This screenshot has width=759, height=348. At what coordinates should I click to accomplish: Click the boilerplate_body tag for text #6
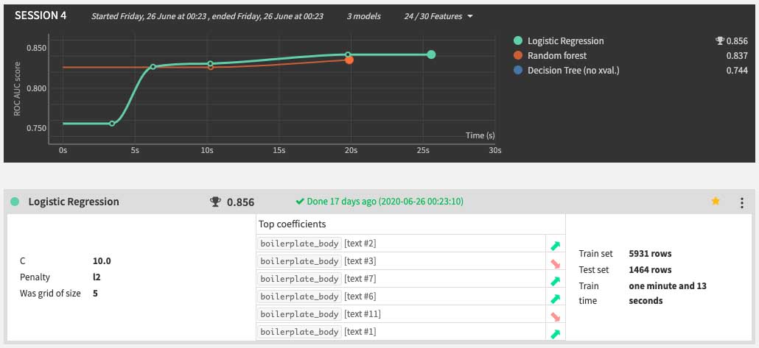coord(299,297)
